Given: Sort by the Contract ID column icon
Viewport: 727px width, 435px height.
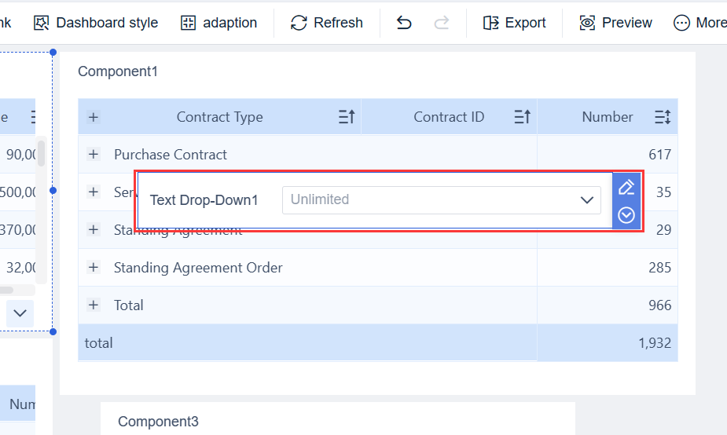Looking at the screenshot, I should click(522, 117).
